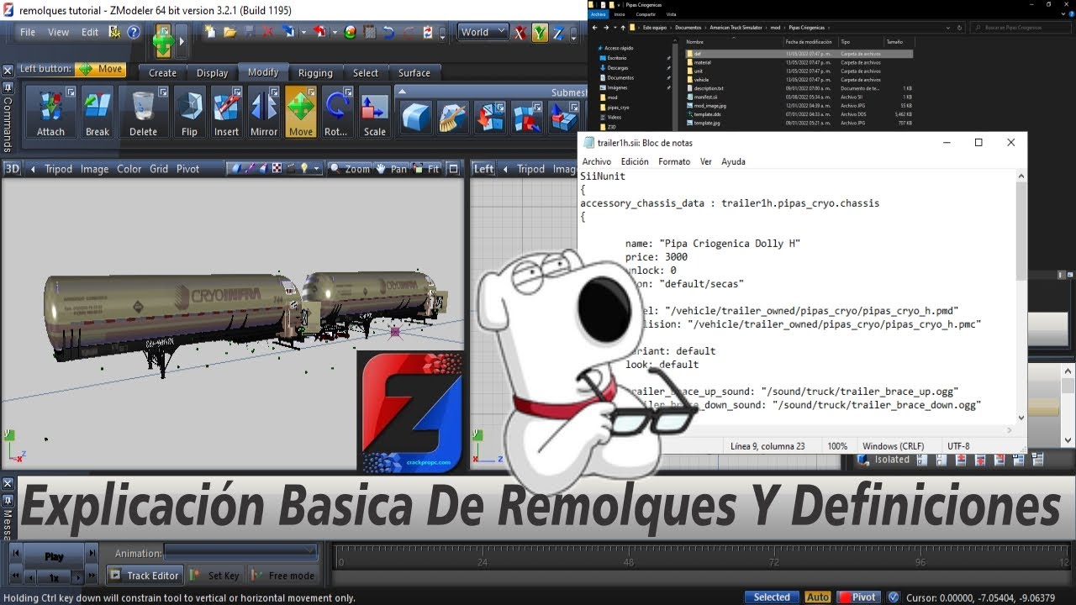Screen dimensions: 1076x605
Task: Toggle light bulb lighting in 3D viewport
Action: tap(303, 169)
